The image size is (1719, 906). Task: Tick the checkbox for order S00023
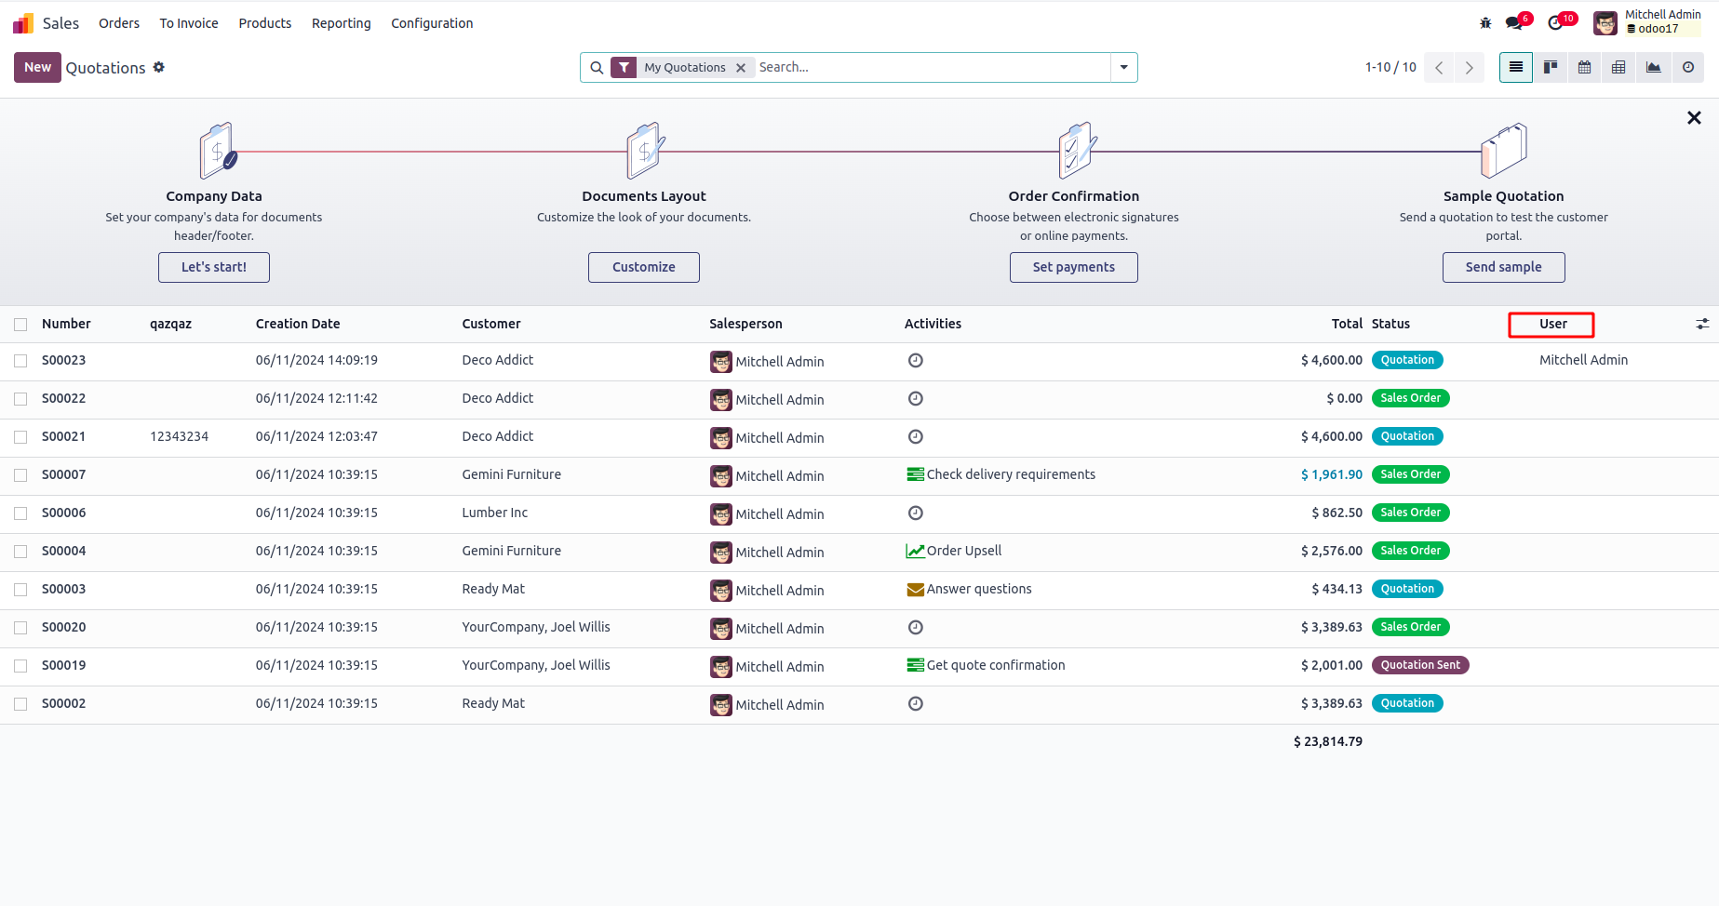(x=20, y=361)
